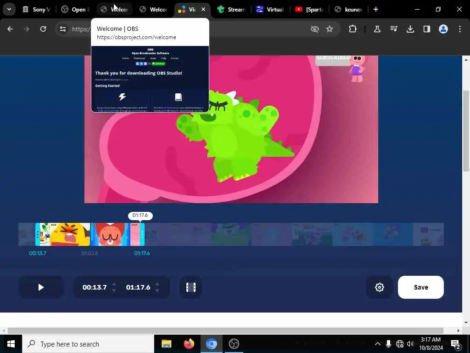Viewport: 470px width, 353px height.
Task: Go back to previous page
Action: tap(10, 29)
